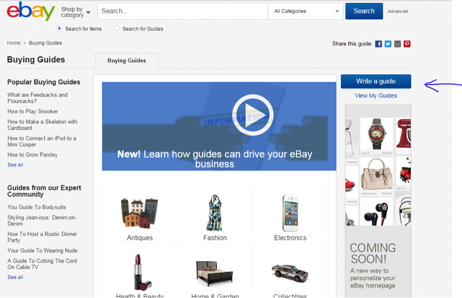
Task: Open Fashion category dress image
Action: tap(215, 213)
